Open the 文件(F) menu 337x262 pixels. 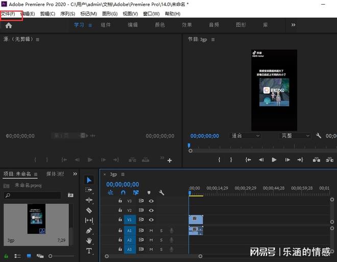point(8,14)
